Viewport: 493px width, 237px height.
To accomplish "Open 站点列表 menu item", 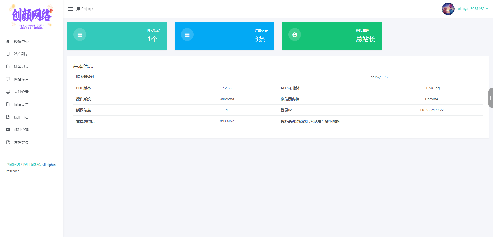I will [32, 54].
